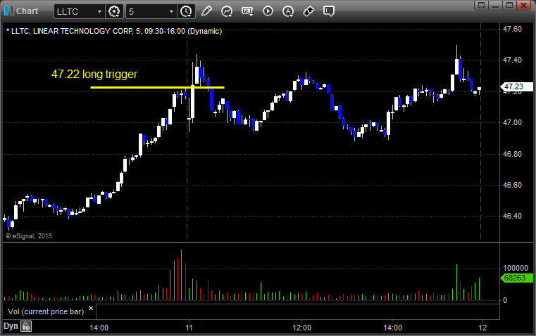The image size is (536, 336).
Task: Open the window options dropdown in title bar
Action: [x=481, y=5]
